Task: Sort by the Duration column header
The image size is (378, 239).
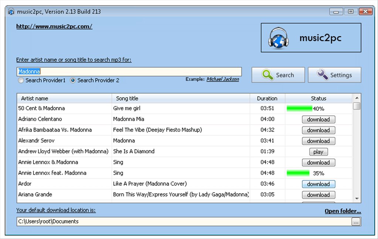Action: [x=268, y=98]
